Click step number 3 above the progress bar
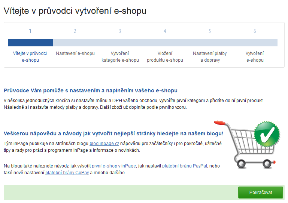The height and width of the screenshot is (203, 288). coord(120,31)
